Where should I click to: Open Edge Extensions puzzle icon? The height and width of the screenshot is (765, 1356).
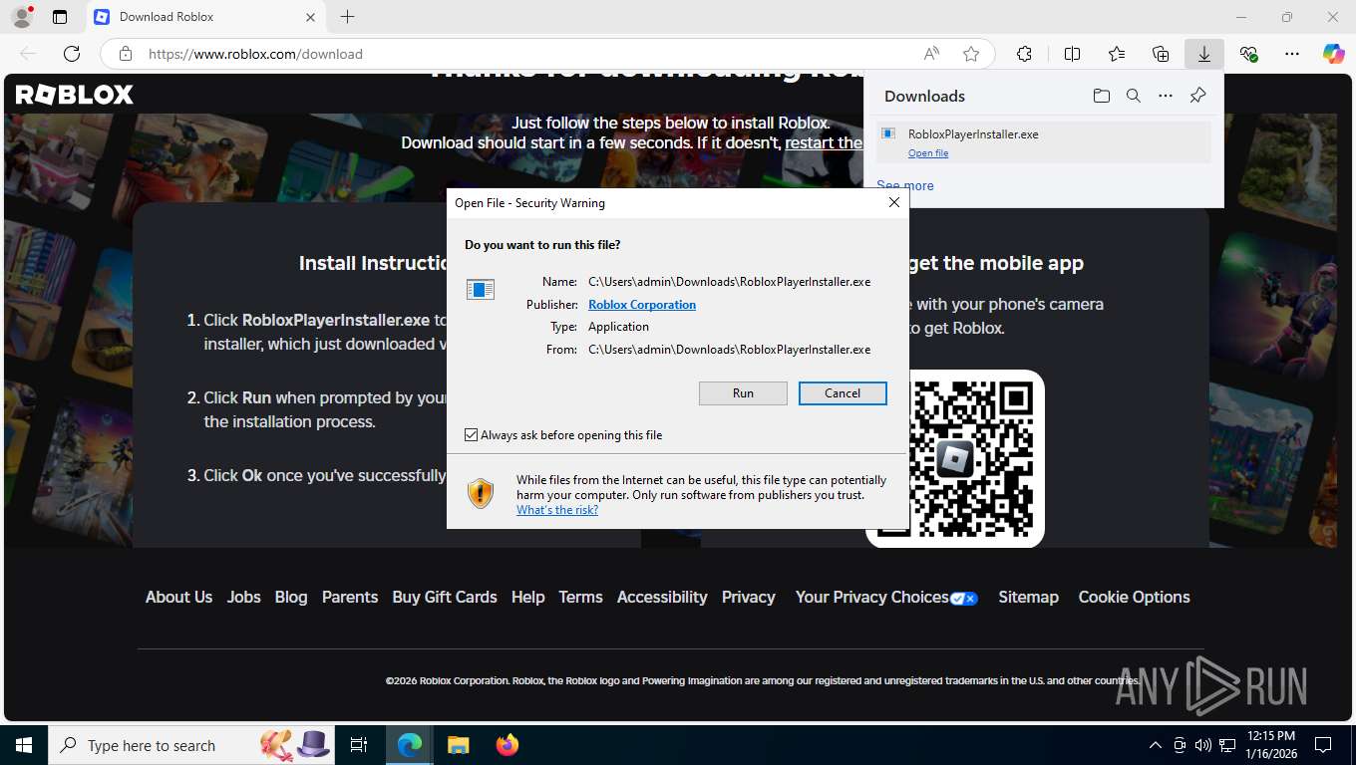click(x=1024, y=54)
